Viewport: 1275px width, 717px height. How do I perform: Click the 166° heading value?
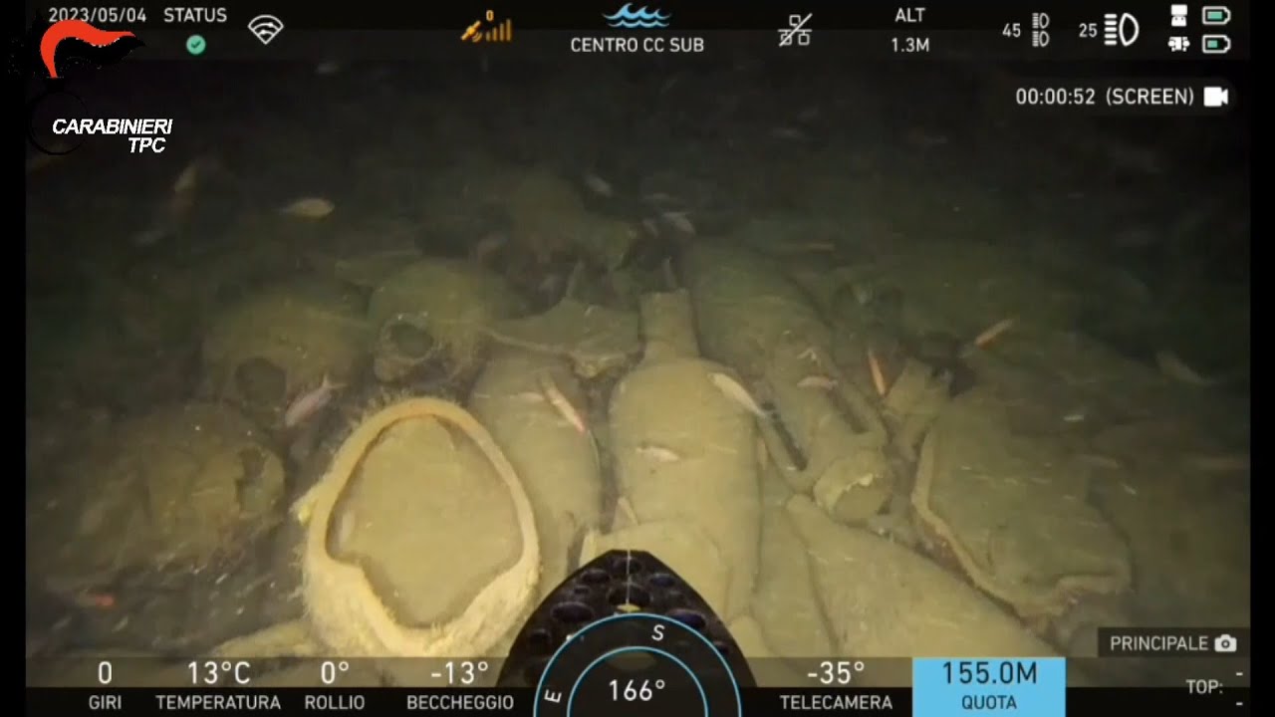pyautogui.click(x=637, y=690)
